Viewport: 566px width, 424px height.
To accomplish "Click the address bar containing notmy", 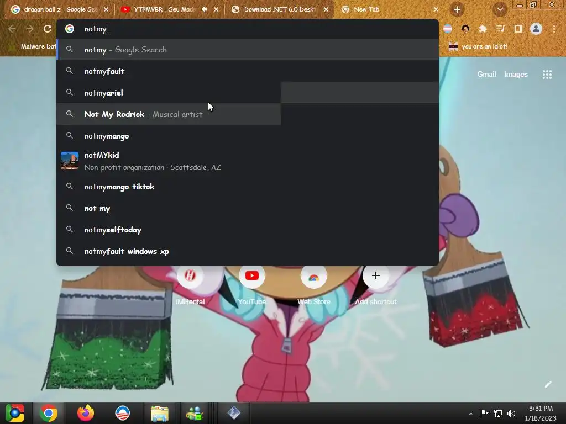I will coord(247,29).
